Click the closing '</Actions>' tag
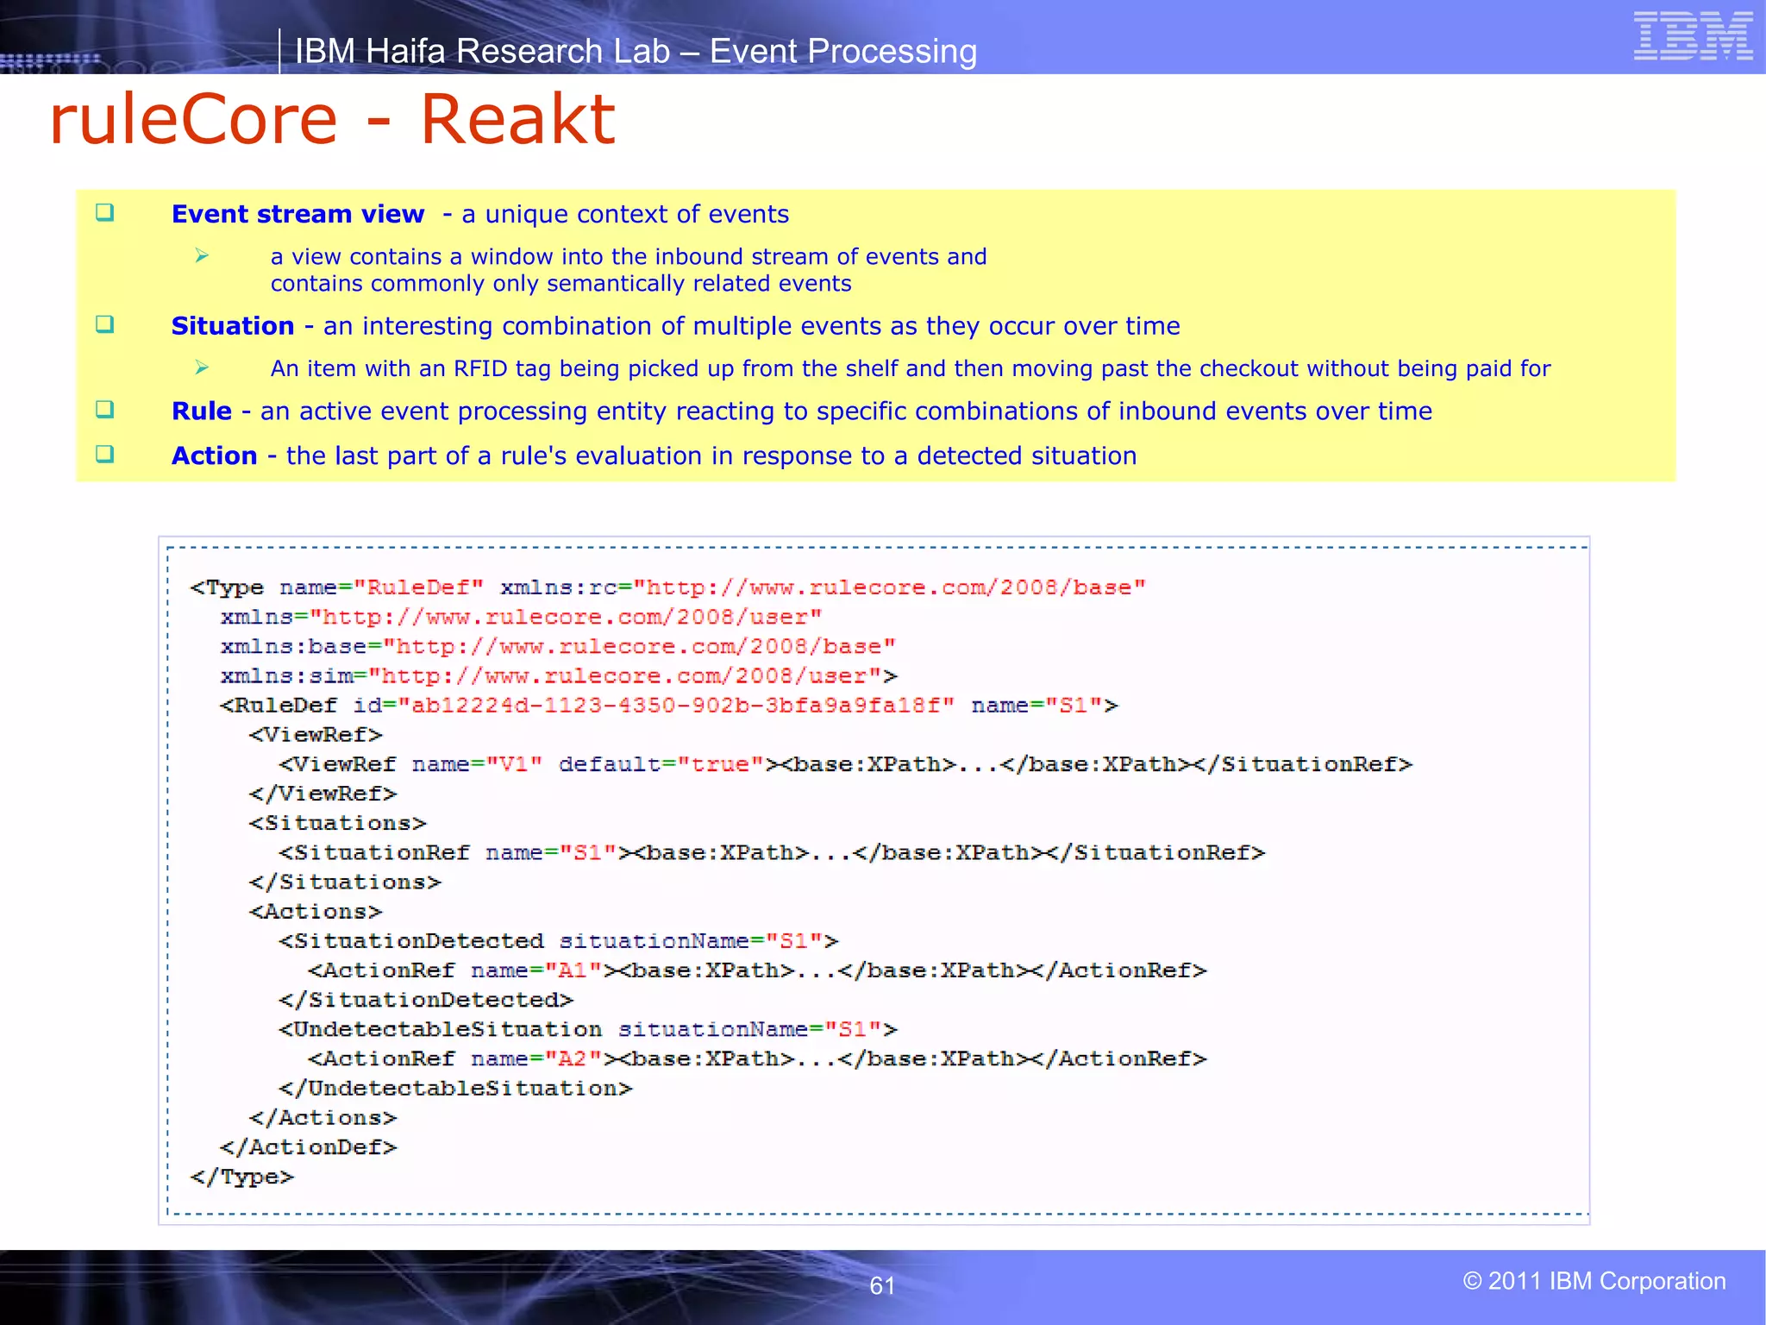 click(x=323, y=1118)
